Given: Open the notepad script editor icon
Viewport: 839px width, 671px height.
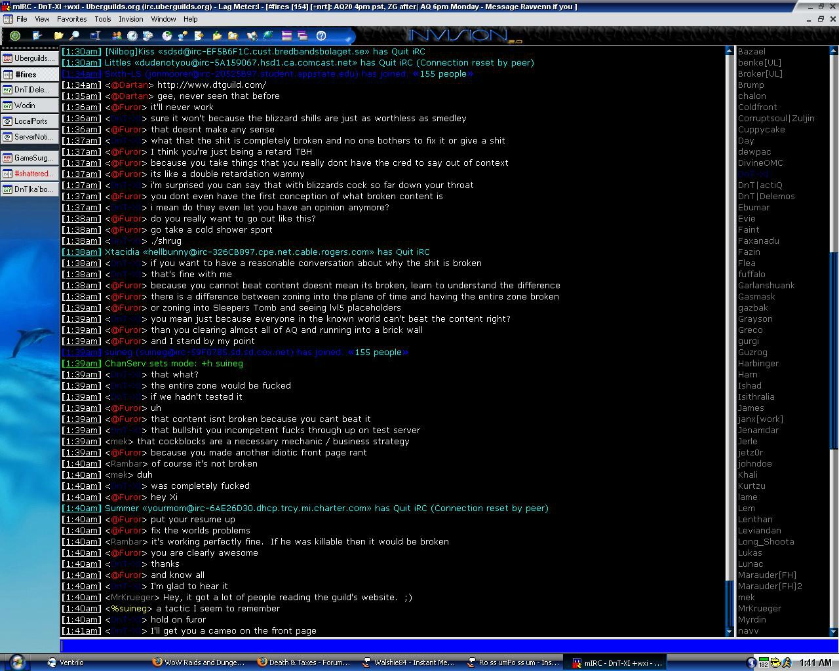Looking at the screenshot, I should pos(199,35).
